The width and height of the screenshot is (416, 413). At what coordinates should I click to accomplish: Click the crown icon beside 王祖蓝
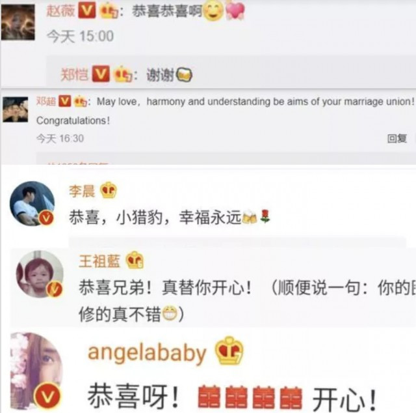pos(135,260)
